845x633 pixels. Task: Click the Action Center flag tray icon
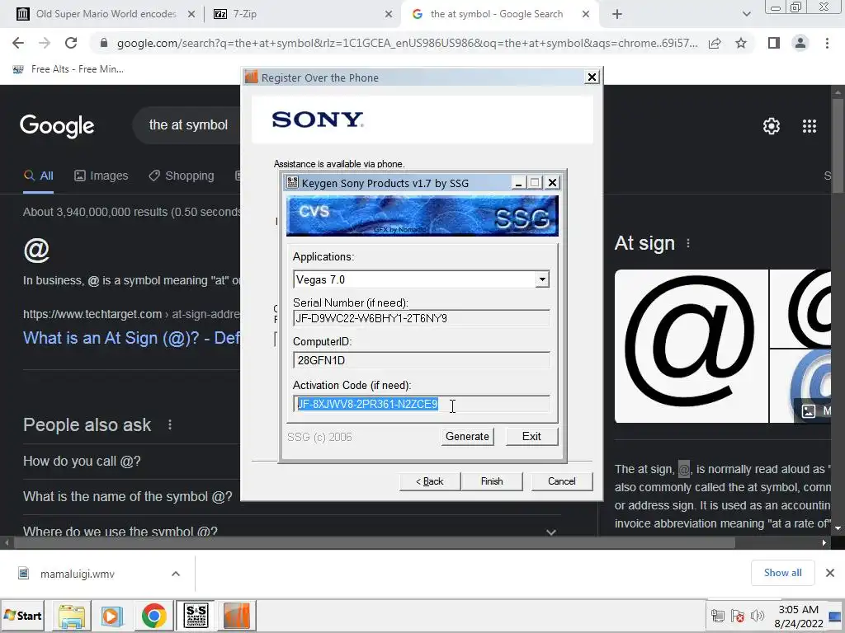click(737, 616)
